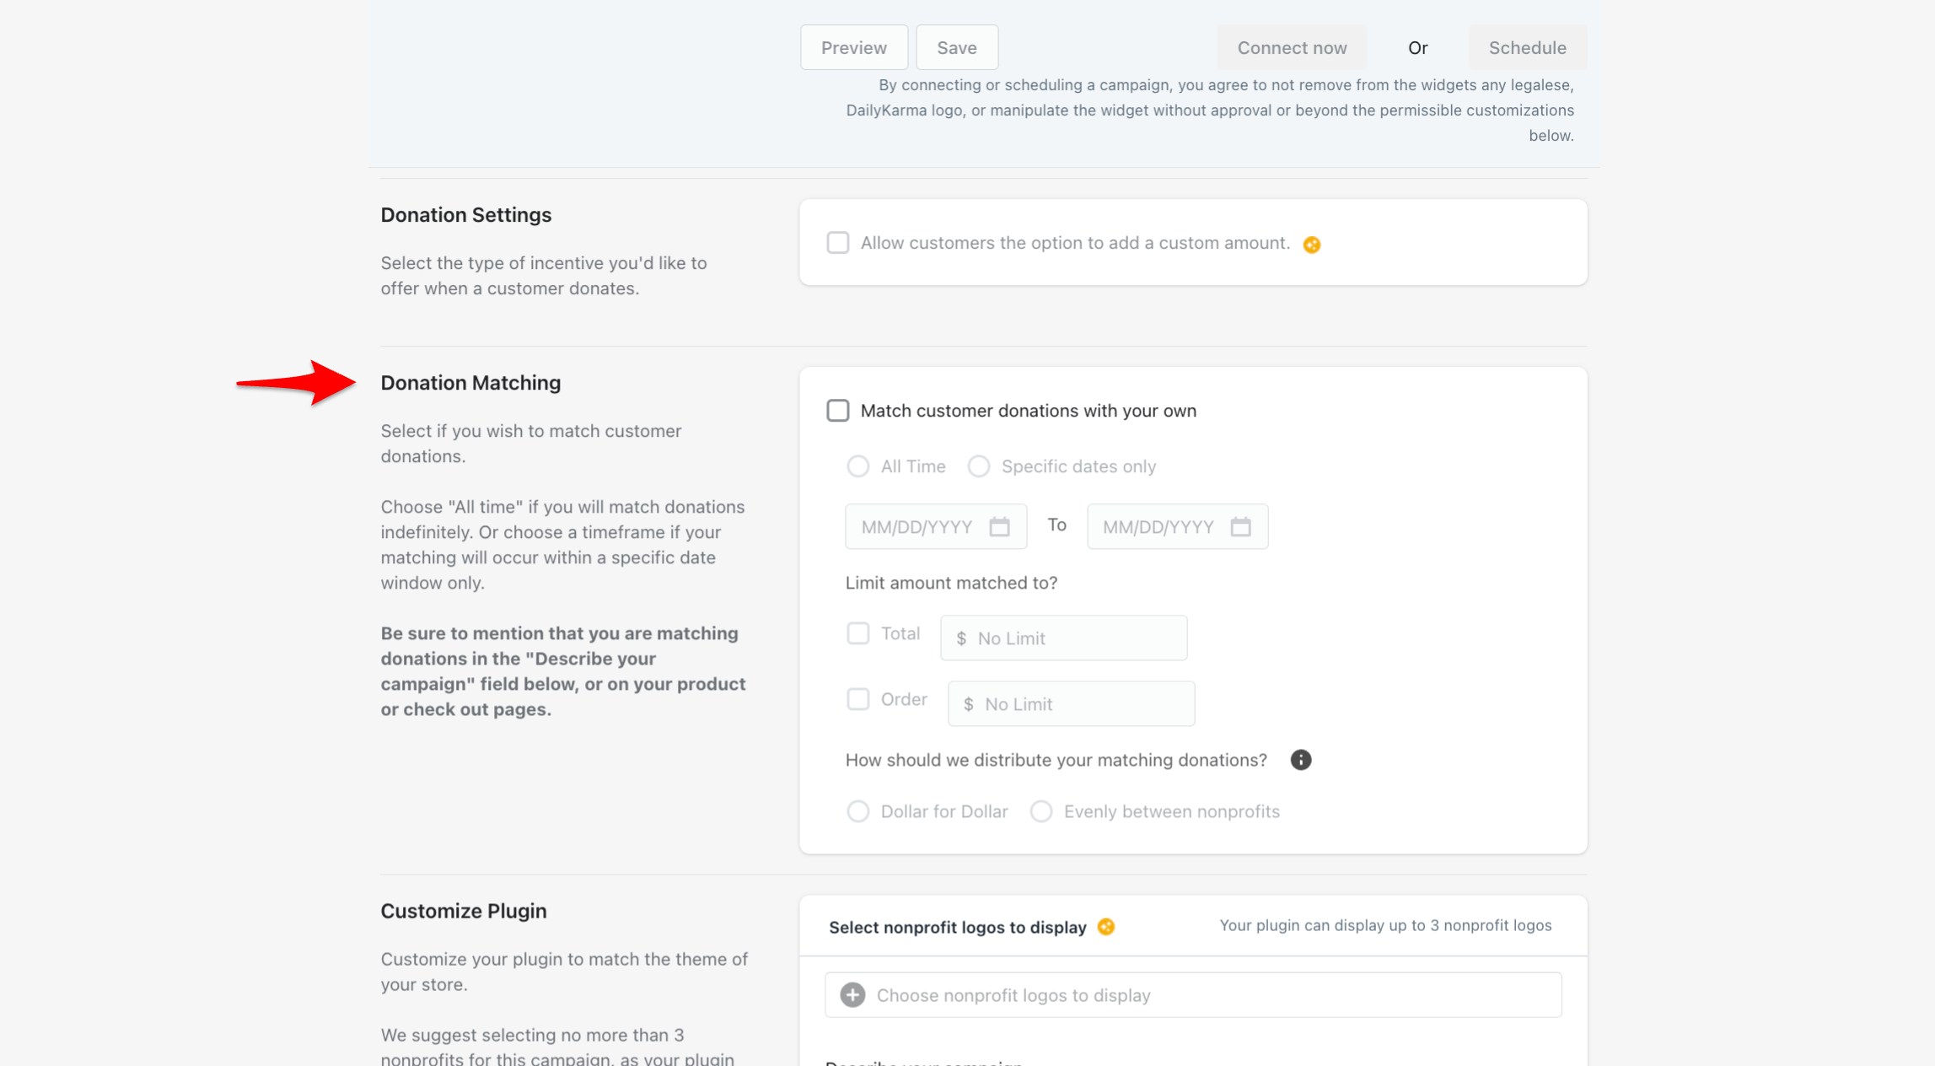Image resolution: width=1935 pixels, height=1066 pixels.
Task: Select Specific dates only radio option
Action: [978, 466]
